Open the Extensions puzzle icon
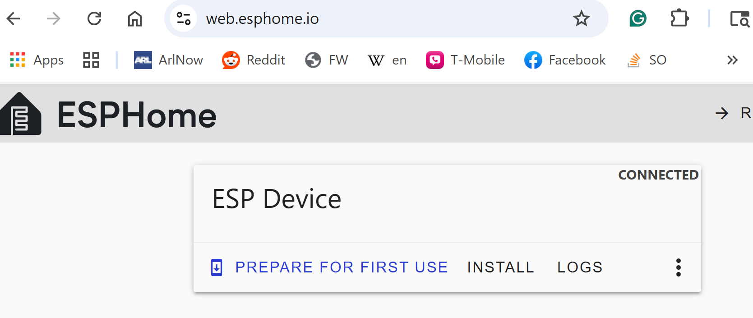 coord(679,18)
